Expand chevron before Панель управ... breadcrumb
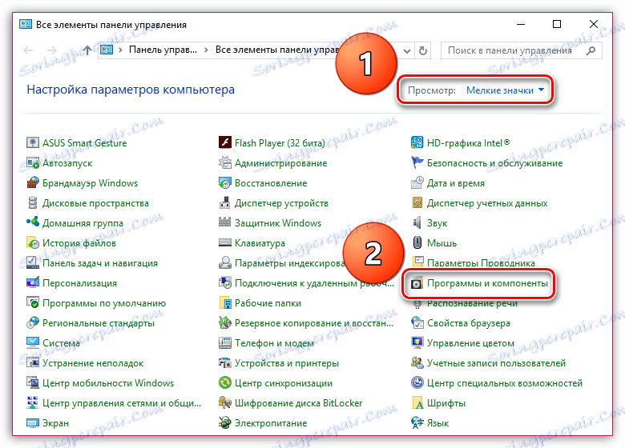This screenshot has height=448, width=625. click(120, 50)
